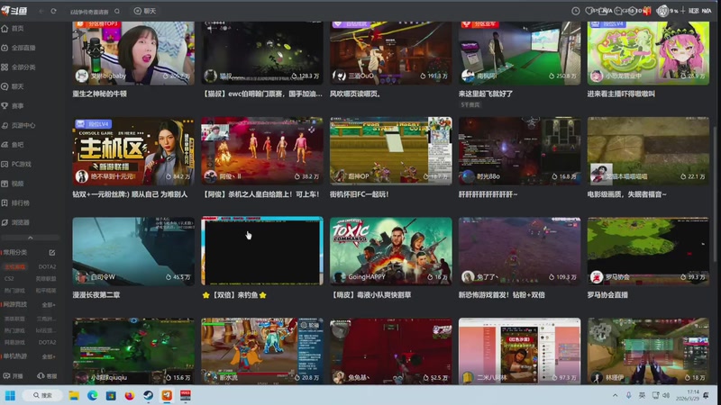
Task: Click the search magnifier icon
Action: click(117, 11)
